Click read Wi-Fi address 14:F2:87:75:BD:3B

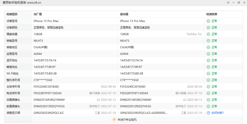click(x=131, y=73)
